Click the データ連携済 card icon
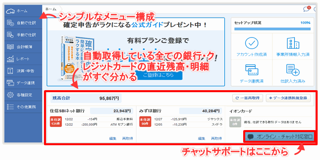 point(252,69)
